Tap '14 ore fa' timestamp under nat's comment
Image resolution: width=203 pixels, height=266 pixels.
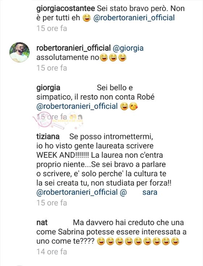click(x=52, y=252)
